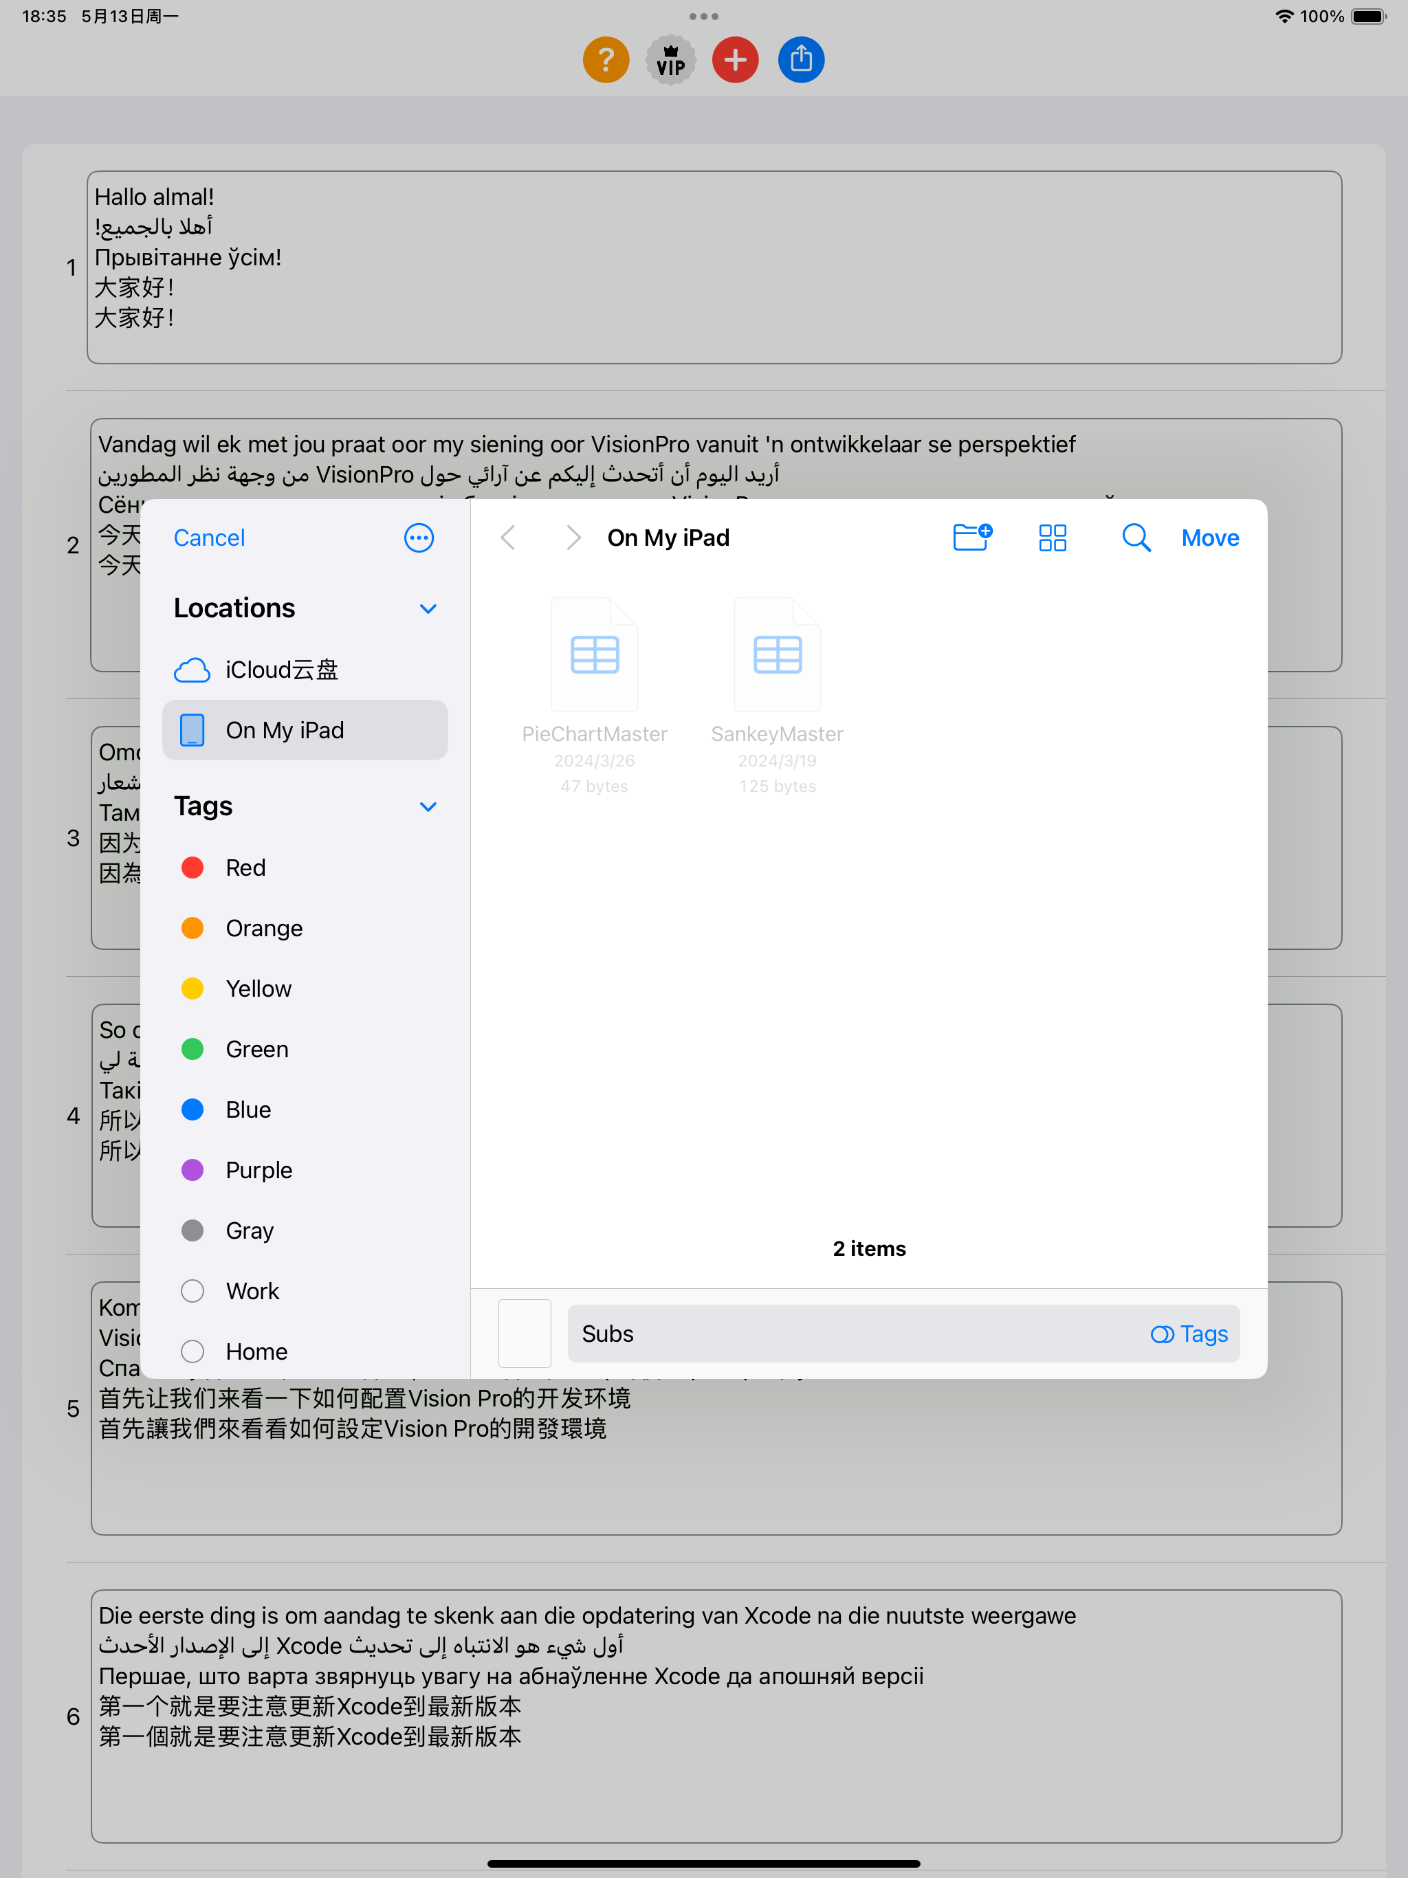Open the more options ellipsis circle
This screenshot has width=1408, height=1878.
[x=419, y=538]
